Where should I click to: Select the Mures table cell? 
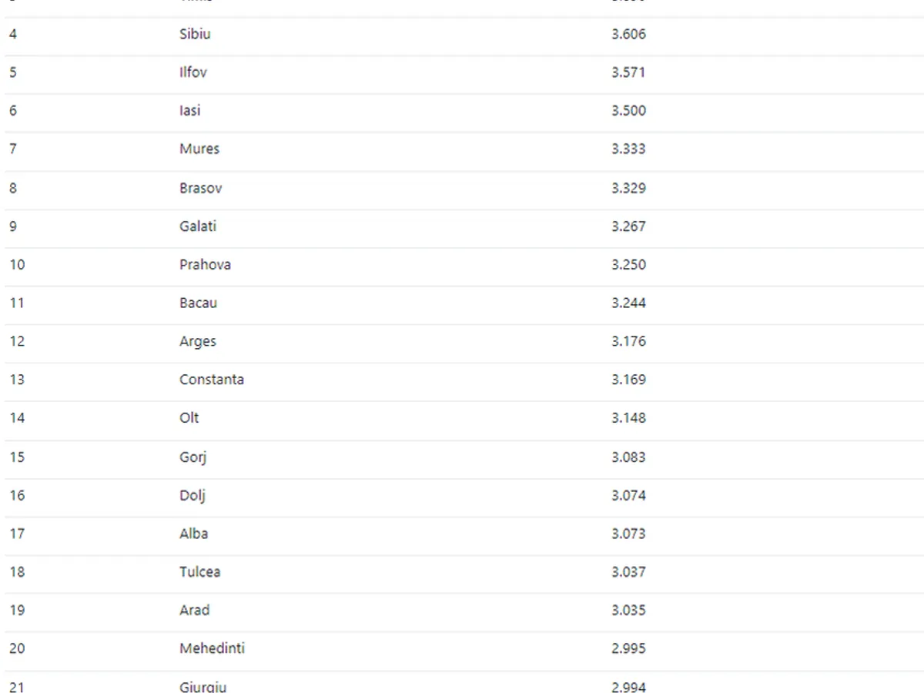(199, 149)
